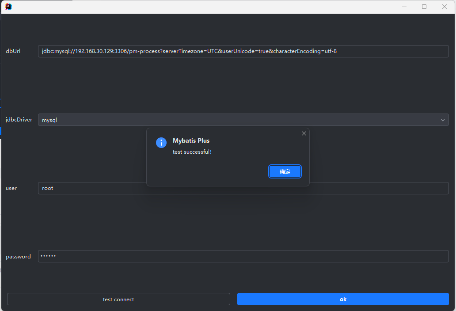The image size is (456, 311).
Task: Open the jdbcDriver selection box showing mysql
Action: coord(243,120)
